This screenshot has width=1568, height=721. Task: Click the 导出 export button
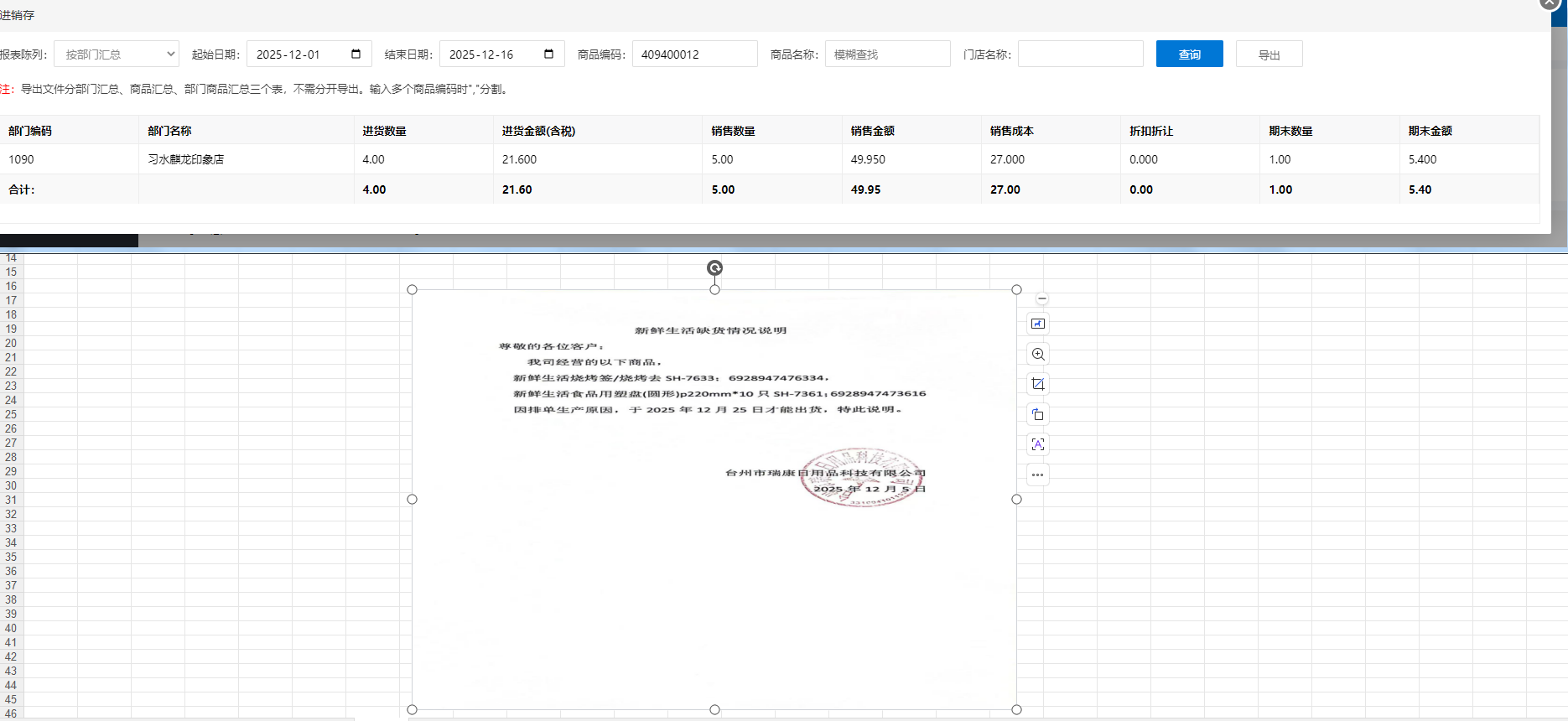(x=1269, y=54)
